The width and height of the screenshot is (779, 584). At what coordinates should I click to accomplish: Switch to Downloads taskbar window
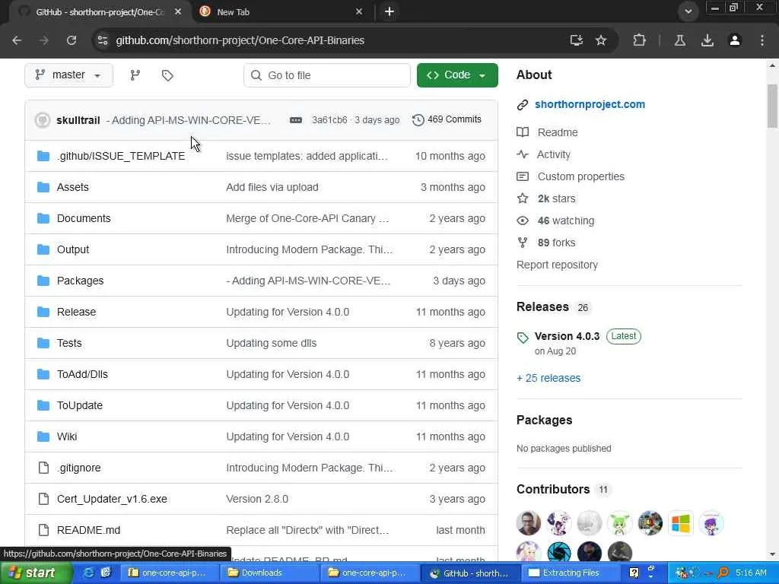pos(269,573)
